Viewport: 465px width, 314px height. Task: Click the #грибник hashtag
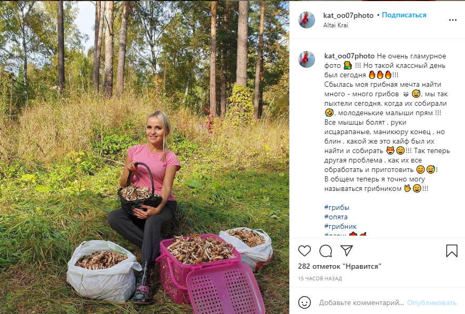340,226
